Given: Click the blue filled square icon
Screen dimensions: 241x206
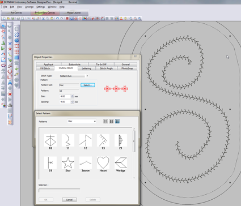Looking at the screenshot, I should (16, 57).
